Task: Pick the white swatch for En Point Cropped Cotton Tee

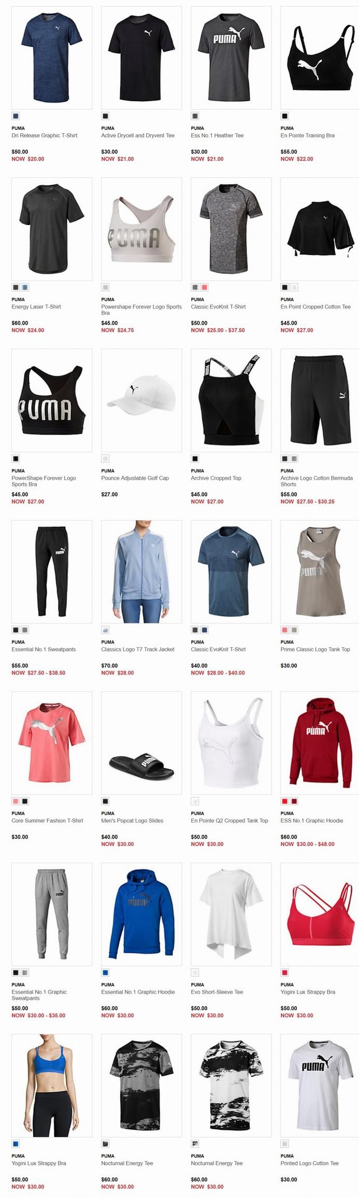Action: click(x=294, y=287)
